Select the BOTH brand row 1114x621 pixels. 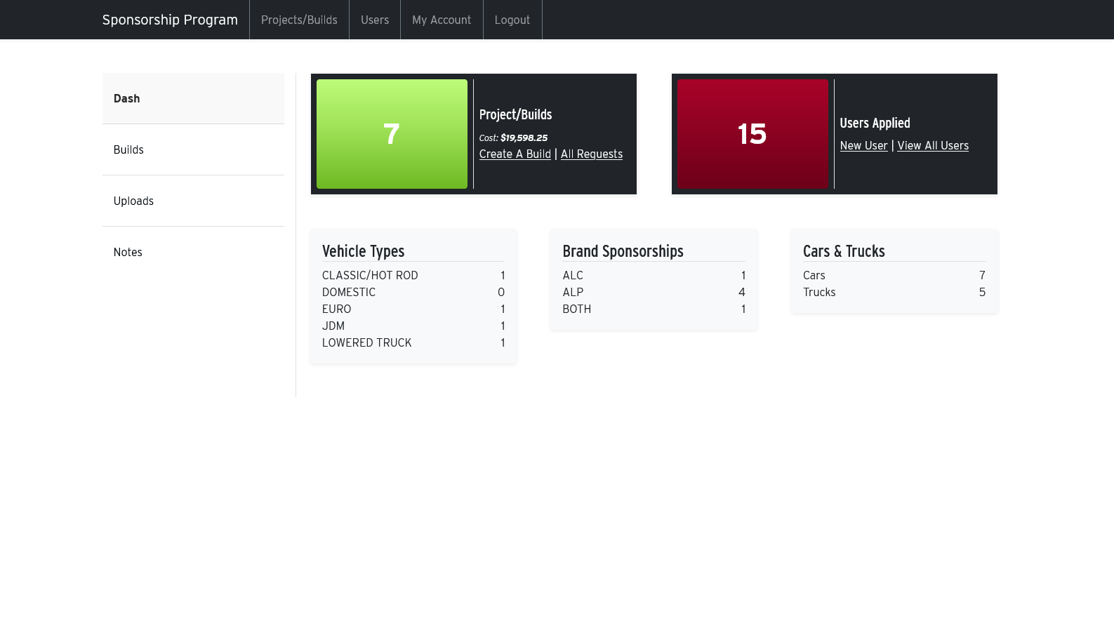point(654,309)
